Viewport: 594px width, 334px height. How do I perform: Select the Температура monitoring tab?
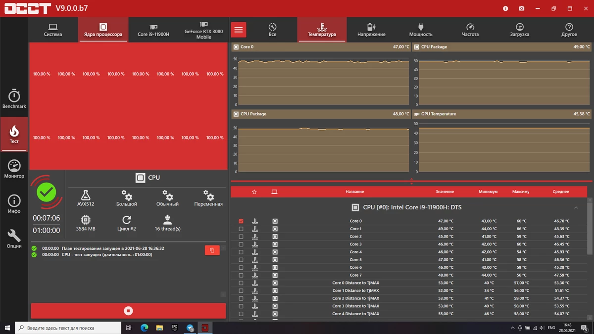(x=322, y=30)
